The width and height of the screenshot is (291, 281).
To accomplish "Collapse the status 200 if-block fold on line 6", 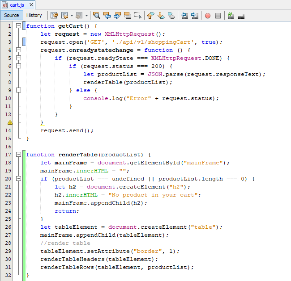I will coord(18,66).
